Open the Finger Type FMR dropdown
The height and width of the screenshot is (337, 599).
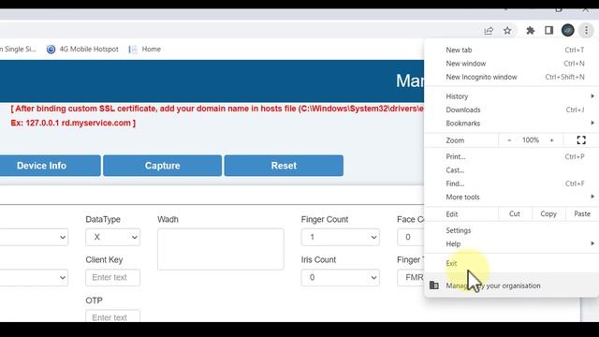pyautogui.click(x=411, y=277)
